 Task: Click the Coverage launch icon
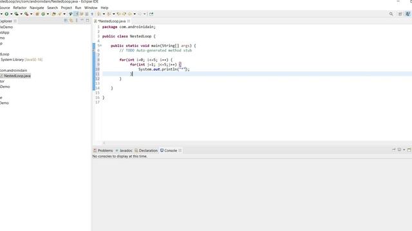(x=16, y=14)
